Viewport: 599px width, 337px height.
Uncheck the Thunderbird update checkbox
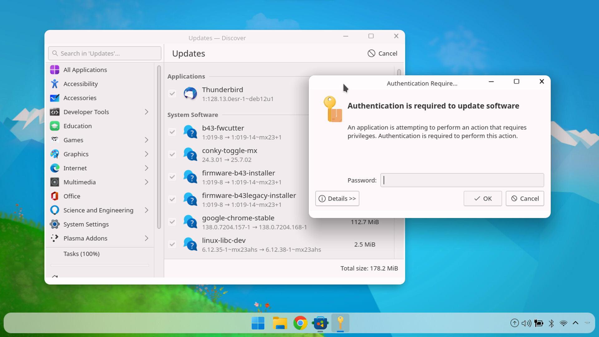click(x=172, y=94)
